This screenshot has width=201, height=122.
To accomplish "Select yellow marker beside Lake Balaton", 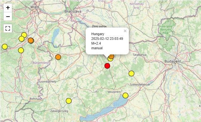I will 125,96.
